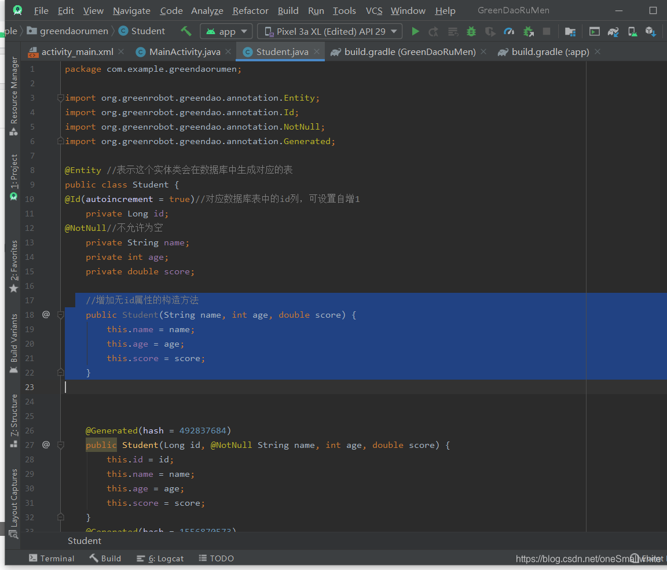Open the Structure tool window
667x570 pixels.
click(14, 421)
